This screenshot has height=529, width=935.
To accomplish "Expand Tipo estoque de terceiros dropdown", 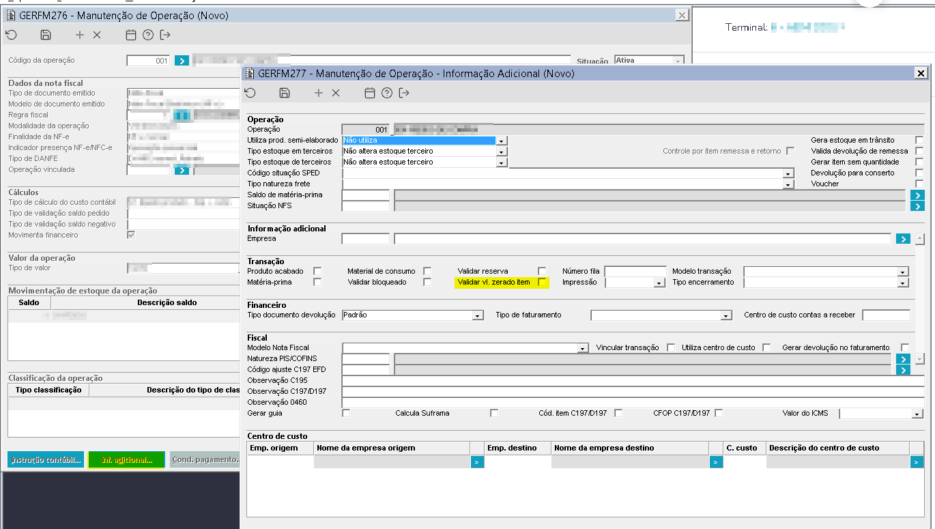I will click(x=502, y=162).
